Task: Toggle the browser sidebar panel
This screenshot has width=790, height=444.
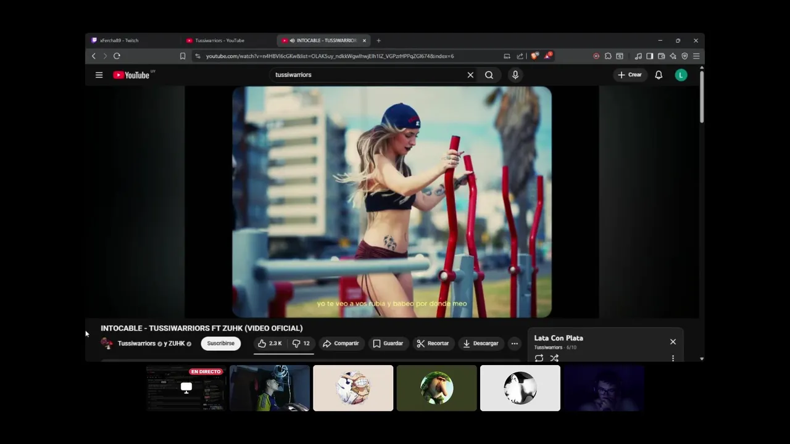Action: 650,56
